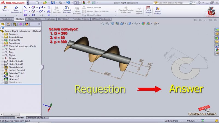Open the FeatureManager design tree tab
This screenshot has width=219, height=123.
click(3, 24)
